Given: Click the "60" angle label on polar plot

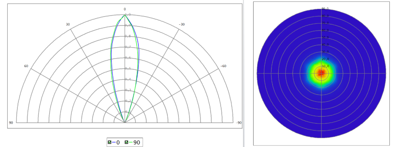Looking at the screenshot, I should (x=26, y=66).
